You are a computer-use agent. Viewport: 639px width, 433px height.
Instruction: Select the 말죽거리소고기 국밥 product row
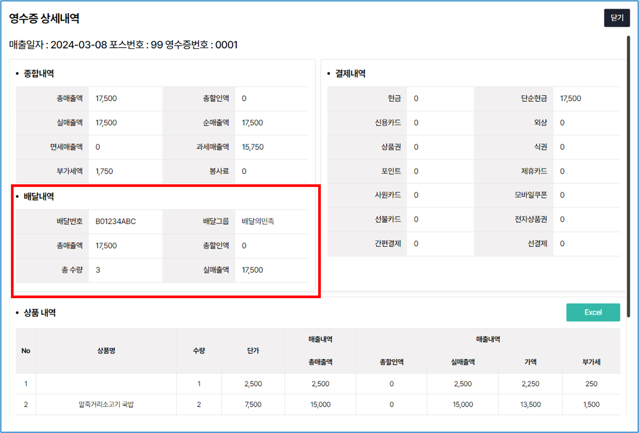106,405
